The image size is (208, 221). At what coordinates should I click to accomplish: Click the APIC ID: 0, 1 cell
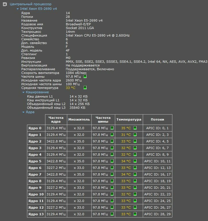pyautogui.click(x=157, y=128)
